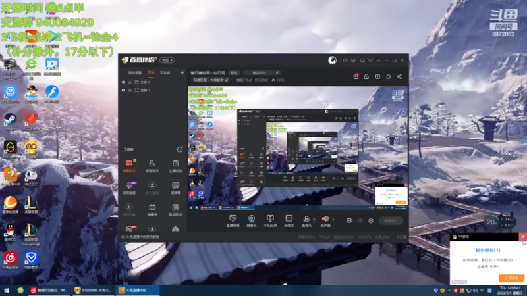Open 网易云音乐 desktop shortcut
Viewport: 527px width, 296px height.
point(10,260)
